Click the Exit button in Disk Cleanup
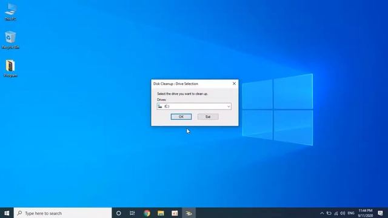This screenshot has width=388, height=218. pyautogui.click(x=208, y=117)
